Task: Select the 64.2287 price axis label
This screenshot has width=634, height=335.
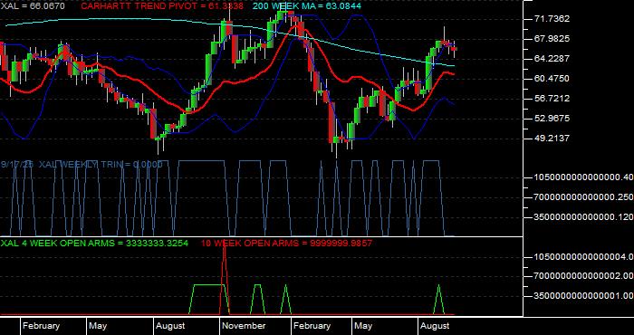Action: tap(552, 59)
